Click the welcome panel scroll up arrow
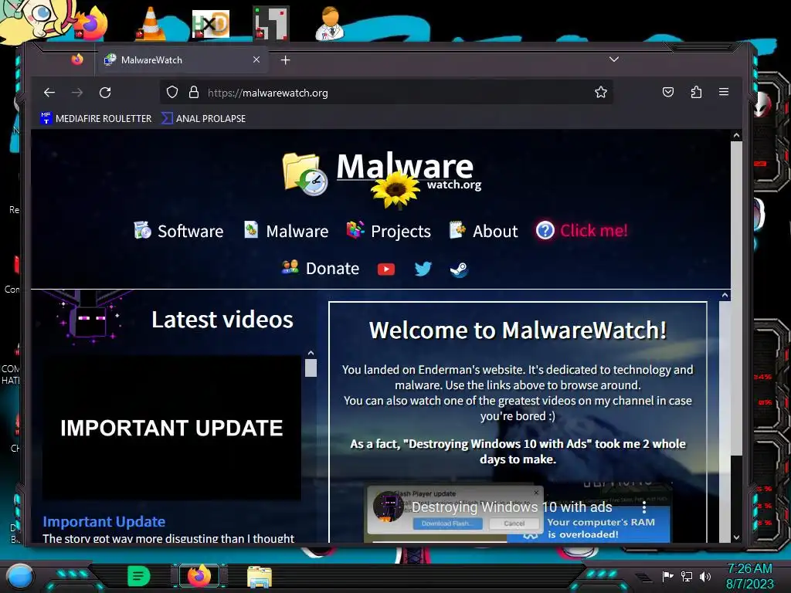The width and height of the screenshot is (791, 593). 725,296
